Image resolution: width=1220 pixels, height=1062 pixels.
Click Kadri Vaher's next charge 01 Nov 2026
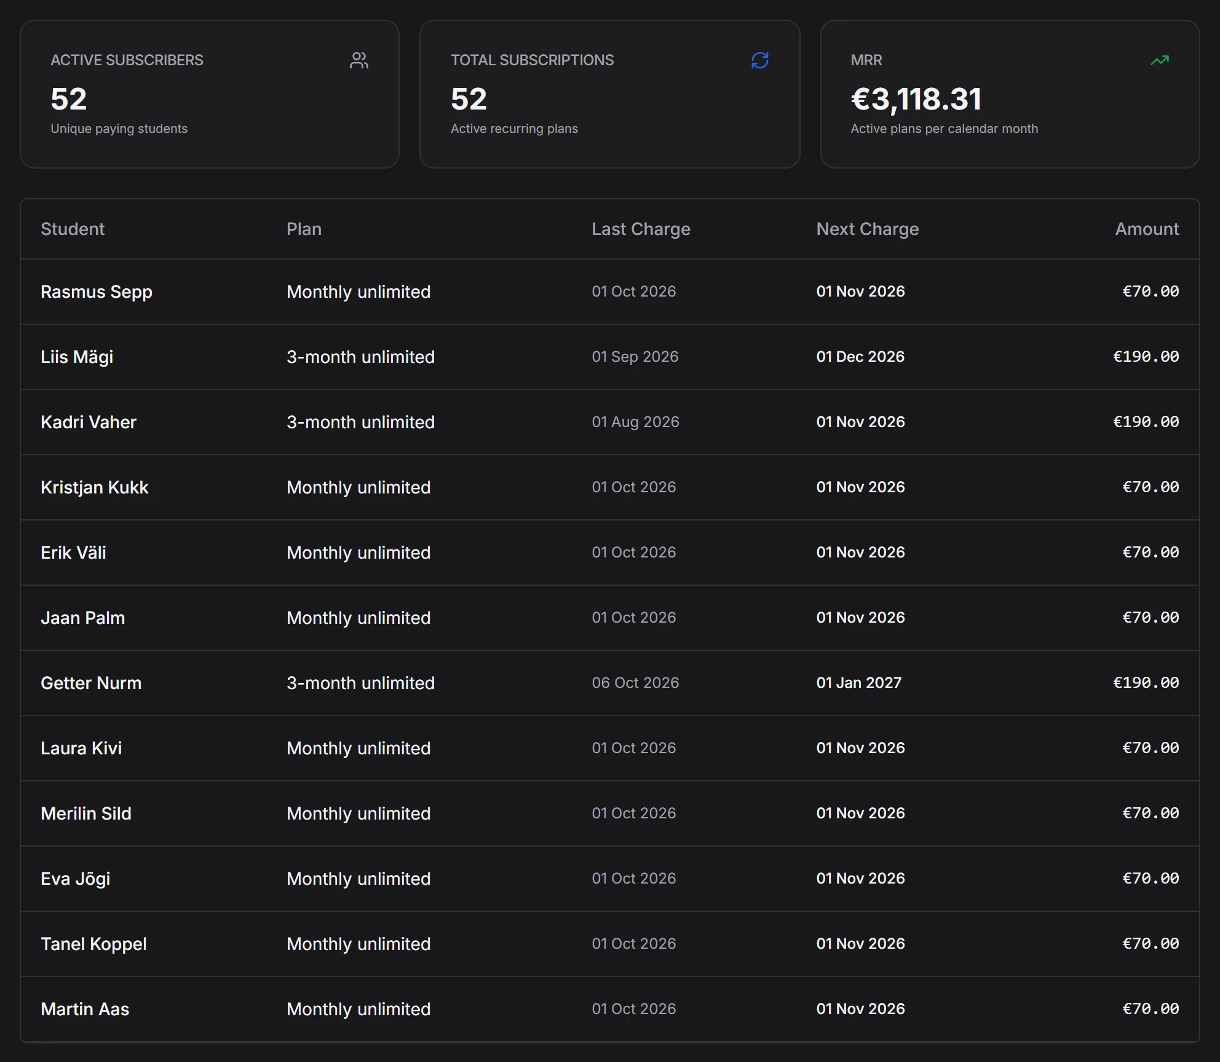860,422
